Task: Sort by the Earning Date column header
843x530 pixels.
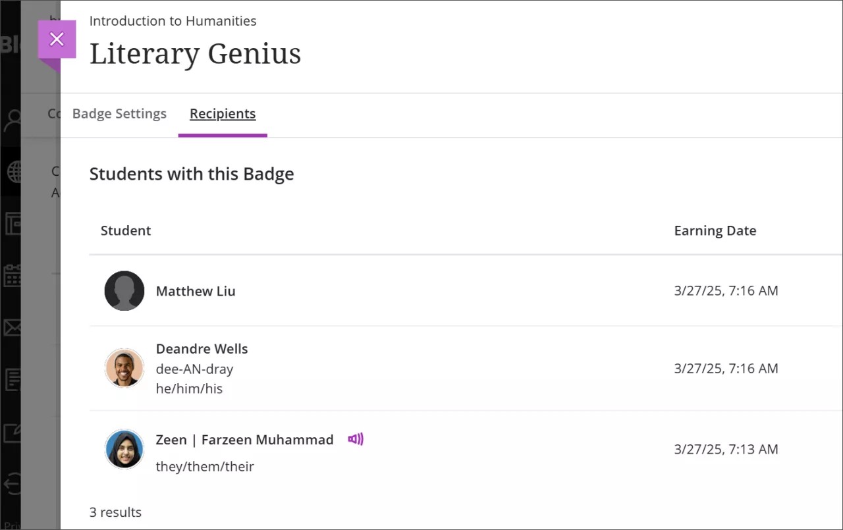Action: coord(715,230)
